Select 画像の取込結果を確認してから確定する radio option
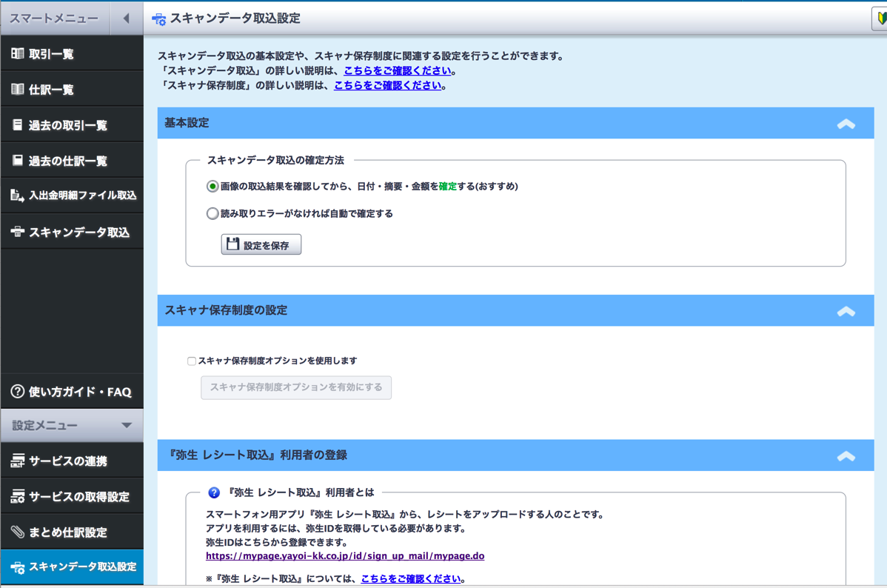This screenshot has width=887, height=588. coord(212,186)
